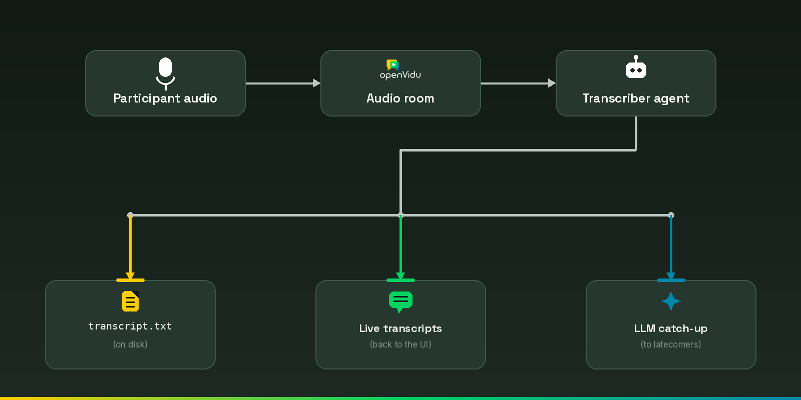The height and width of the screenshot is (400, 801).
Task: Click the green chat bubble icon
Action: [400, 302]
